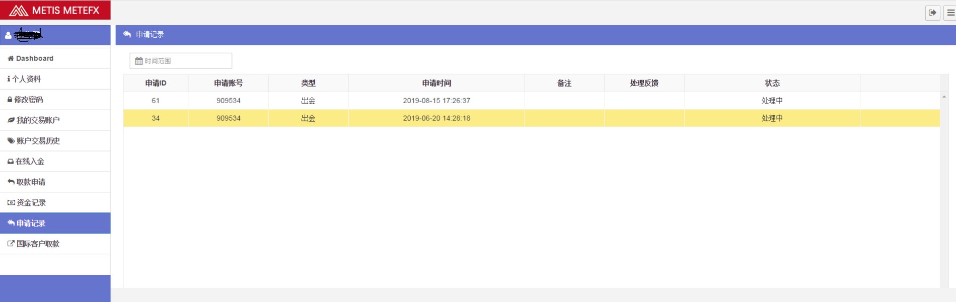Click the 时间范围 date range input

181,61
